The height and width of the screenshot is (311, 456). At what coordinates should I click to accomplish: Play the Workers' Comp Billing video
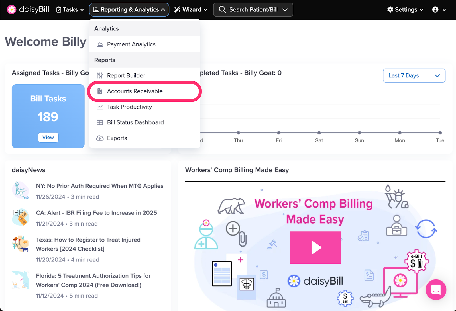click(315, 247)
